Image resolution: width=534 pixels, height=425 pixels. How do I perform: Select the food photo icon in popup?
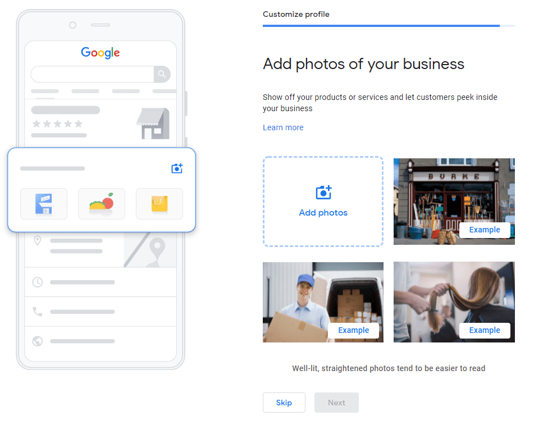[102, 204]
